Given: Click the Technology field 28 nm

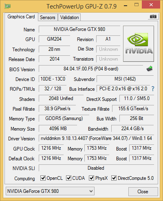Looking at the screenshot, I should coord(54,49).
